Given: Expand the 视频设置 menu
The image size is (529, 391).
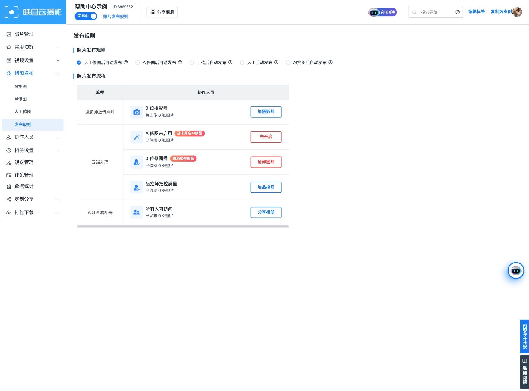Looking at the screenshot, I should [33, 60].
